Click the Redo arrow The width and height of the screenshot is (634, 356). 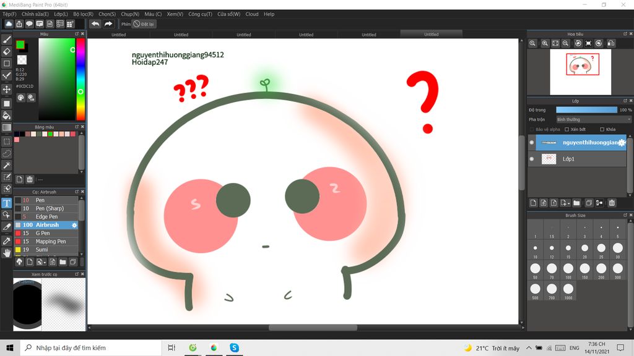pos(108,24)
